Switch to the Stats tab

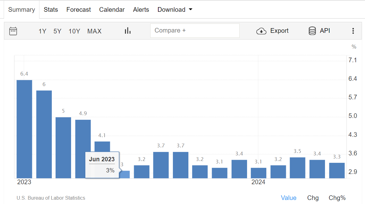[51, 10]
